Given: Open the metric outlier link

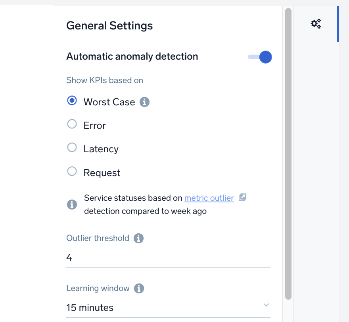Looking at the screenshot, I should click(x=209, y=198).
